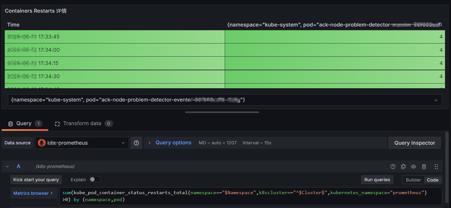Switch to the Transform data tab

82,124
